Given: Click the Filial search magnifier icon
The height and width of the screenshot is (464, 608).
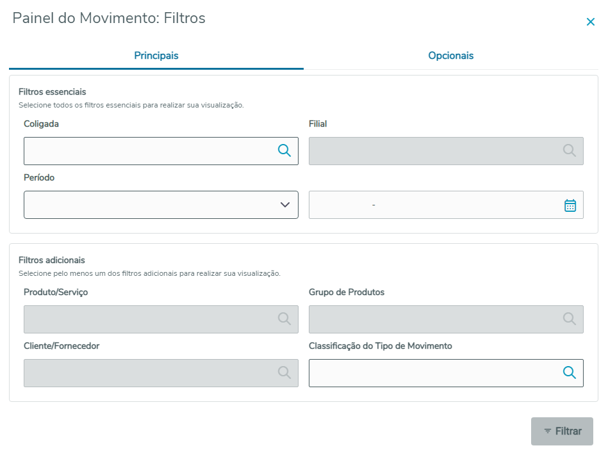Looking at the screenshot, I should [570, 150].
